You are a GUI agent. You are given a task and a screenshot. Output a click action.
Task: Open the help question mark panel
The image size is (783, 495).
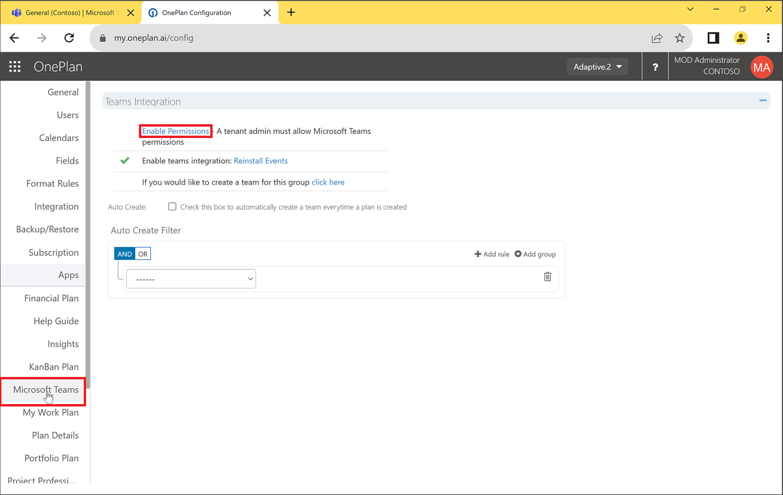pyautogui.click(x=656, y=66)
